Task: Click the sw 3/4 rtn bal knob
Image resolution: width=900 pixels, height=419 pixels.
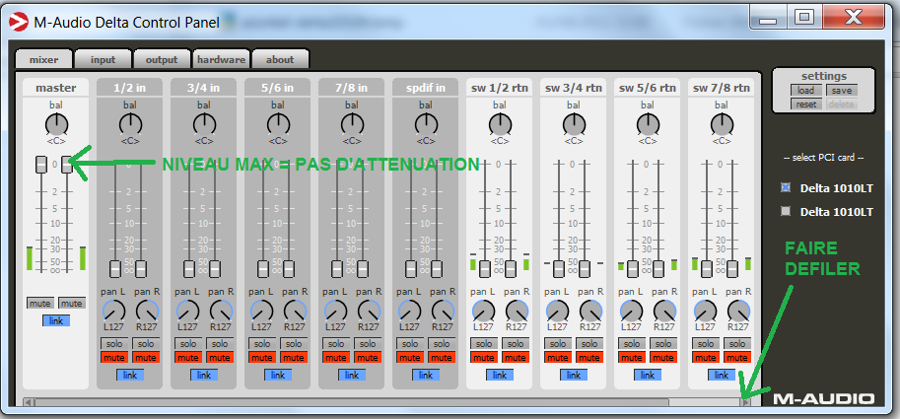Action: click(x=574, y=124)
